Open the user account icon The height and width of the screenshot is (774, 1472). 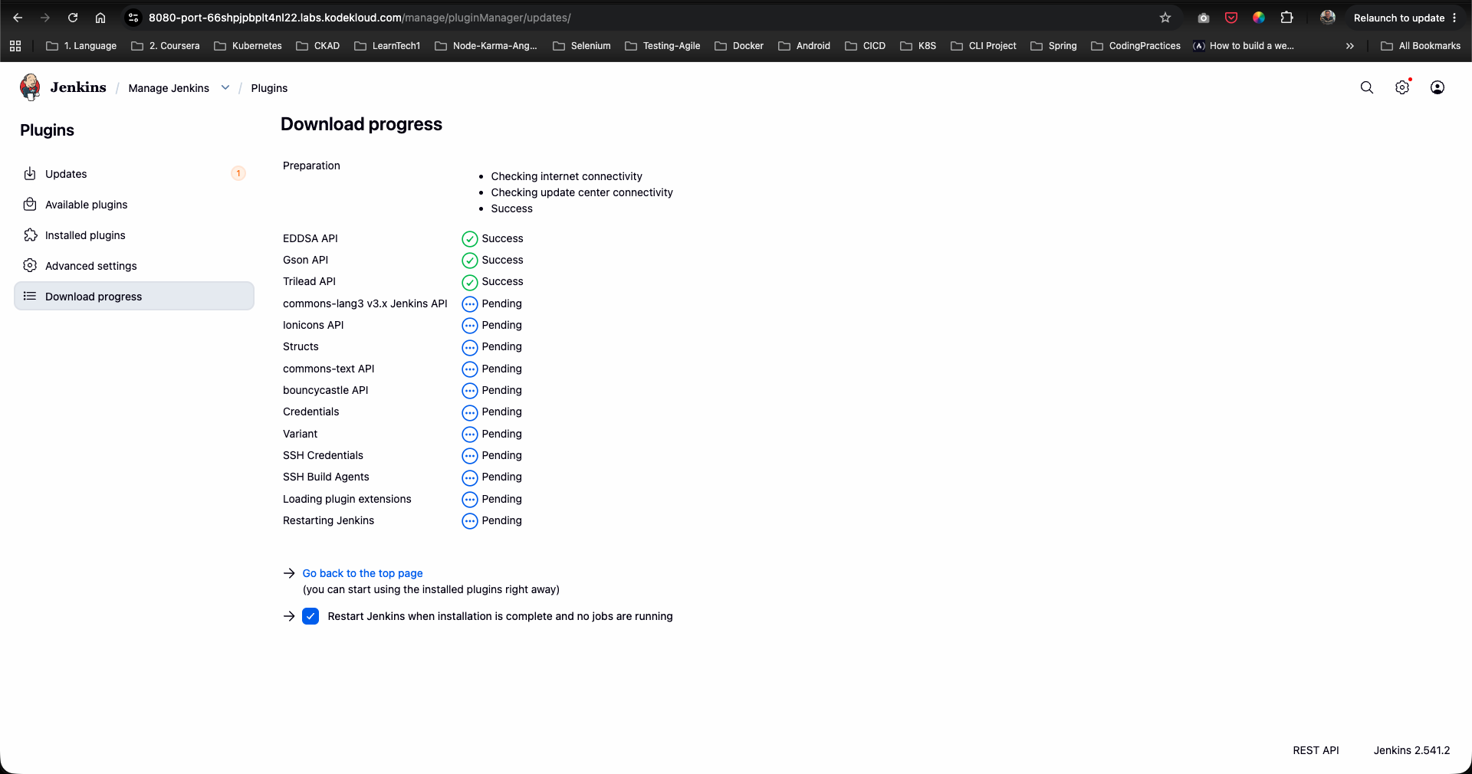point(1437,87)
